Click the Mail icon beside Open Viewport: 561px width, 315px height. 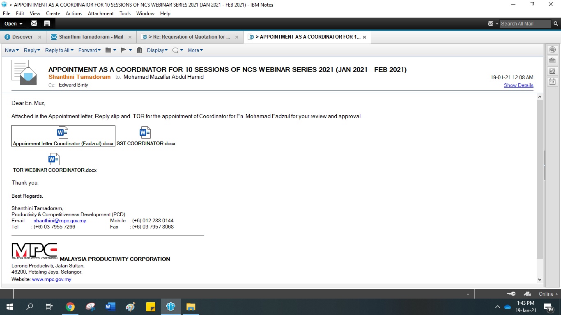pyautogui.click(x=34, y=23)
